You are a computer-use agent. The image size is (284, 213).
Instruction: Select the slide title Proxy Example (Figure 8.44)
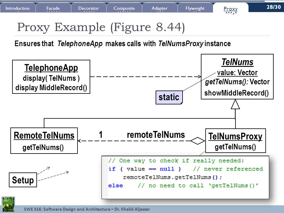[x=101, y=27]
